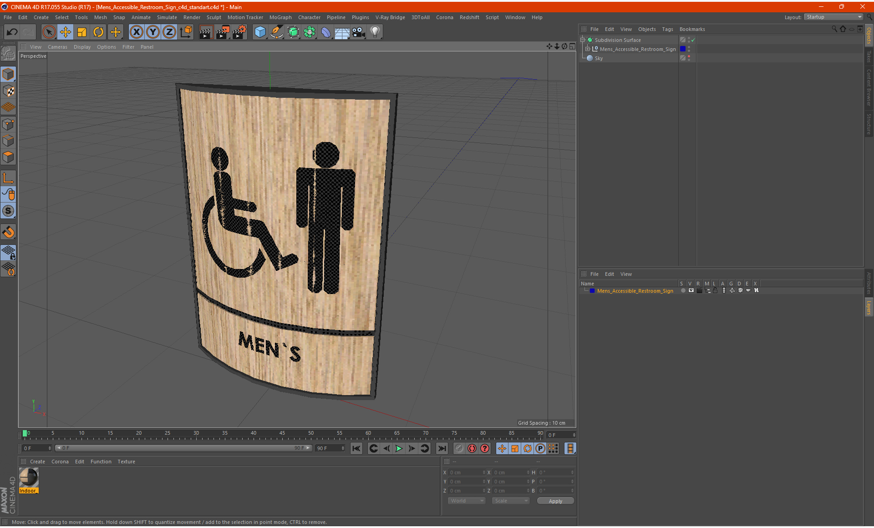Open the vertical Takes tab
The height and width of the screenshot is (528, 874).
tap(869, 56)
